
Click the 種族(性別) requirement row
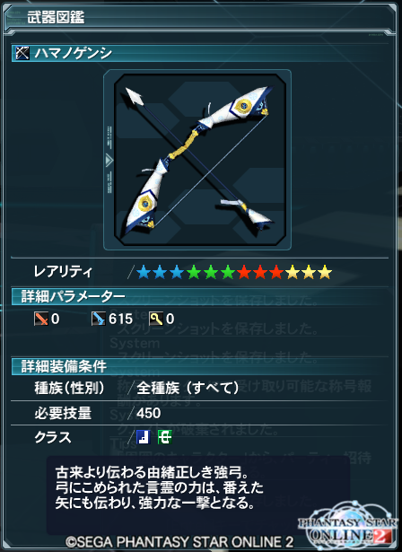tap(200, 389)
